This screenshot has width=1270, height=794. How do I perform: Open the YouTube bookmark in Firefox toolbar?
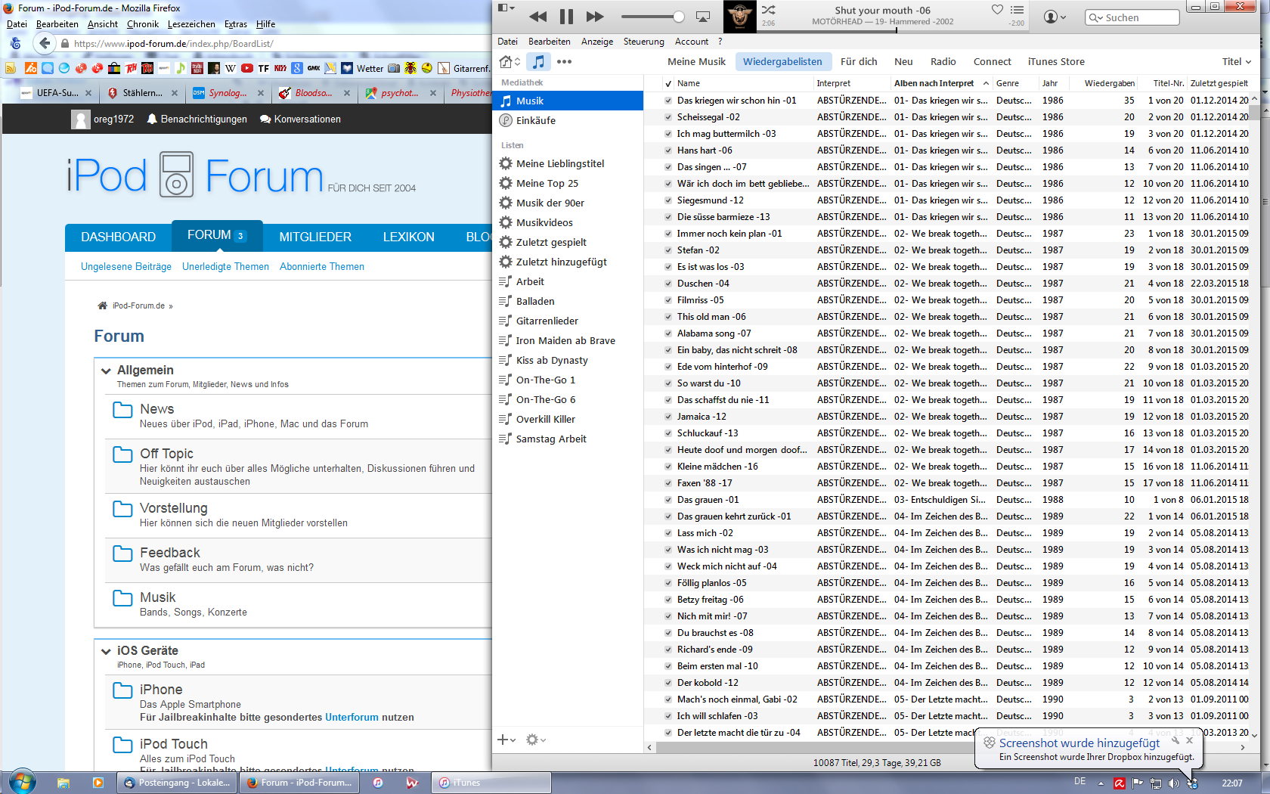(x=247, y=68)
